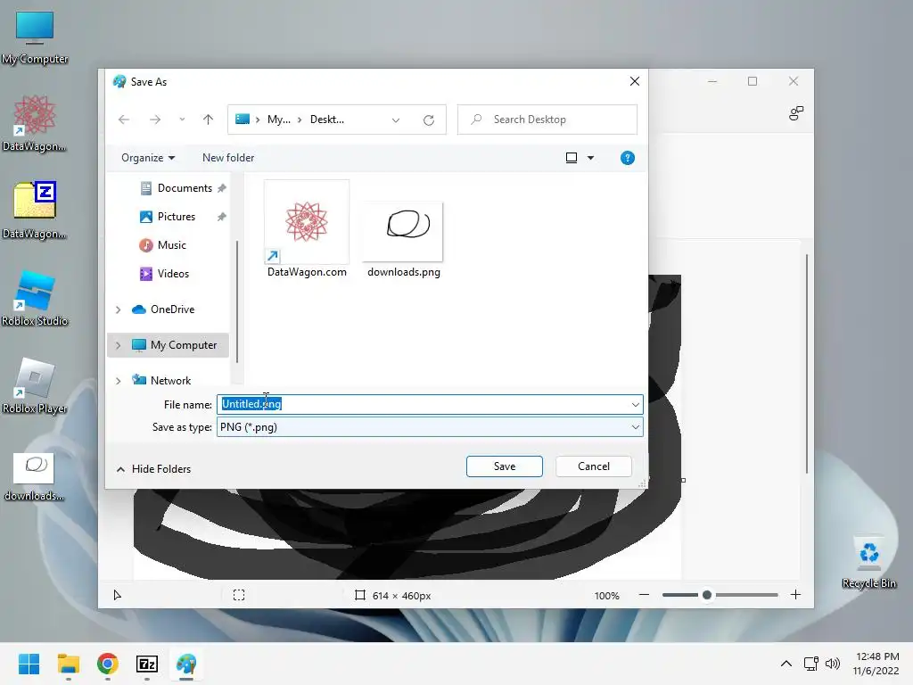
Task: Expand the address bar history dropdown
Action: (396, 120)
